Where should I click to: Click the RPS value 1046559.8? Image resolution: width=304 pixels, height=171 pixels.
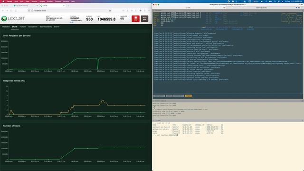(x=106, y=19)
